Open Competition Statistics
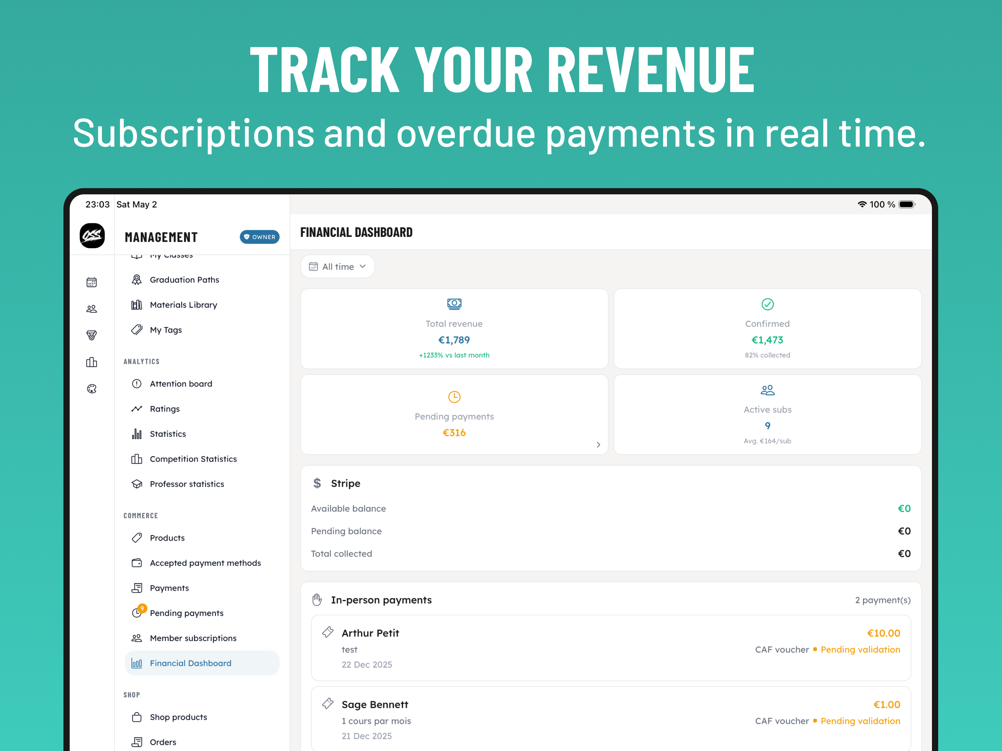This screenshot has height=751, width=1002. point(202,459)
